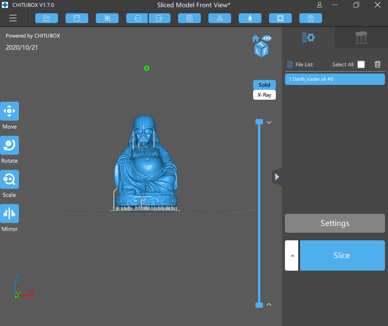Viewport: 388px width, 326px height.
Task: Check the Select All checkbox
Action: point(361,64)
